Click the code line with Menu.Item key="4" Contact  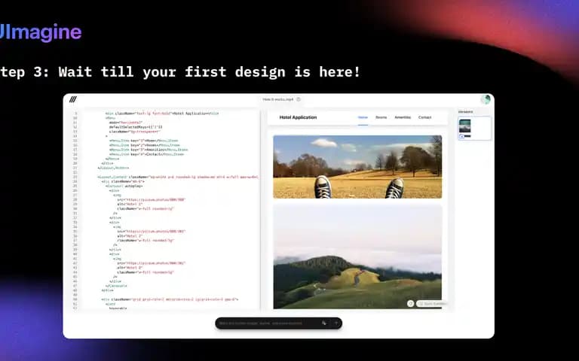click(146, 154)
